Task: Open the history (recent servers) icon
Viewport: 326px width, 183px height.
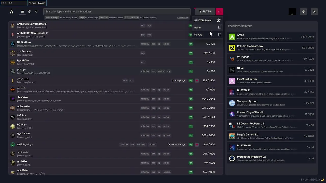Action: coord(29,11)
